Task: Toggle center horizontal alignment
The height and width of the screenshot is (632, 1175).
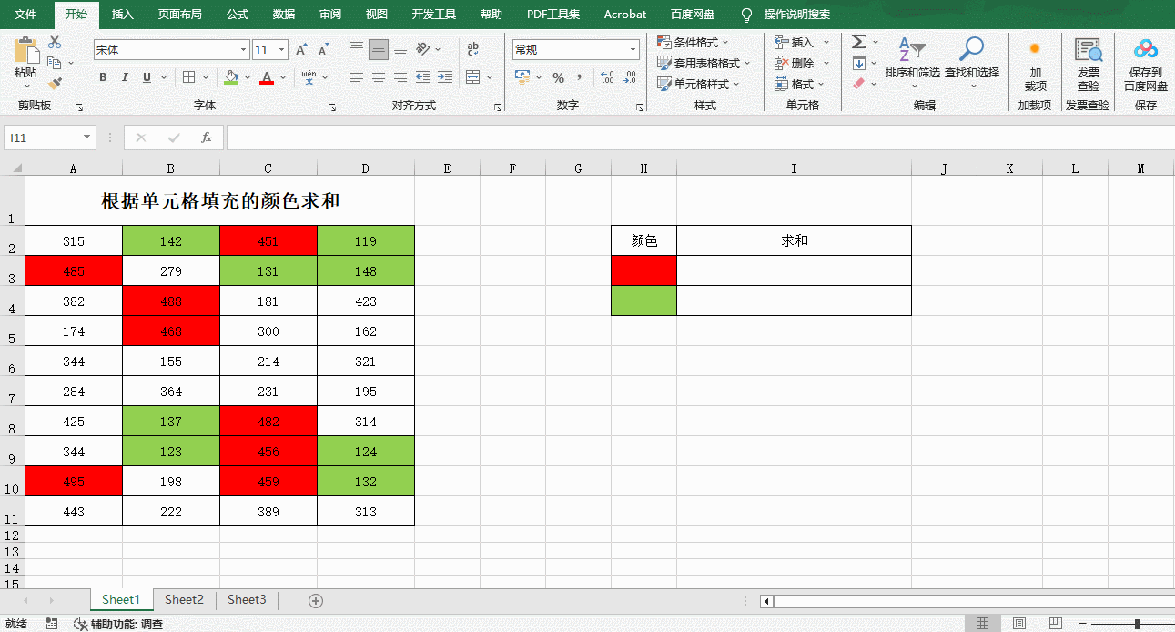Action: click(379, 77)
